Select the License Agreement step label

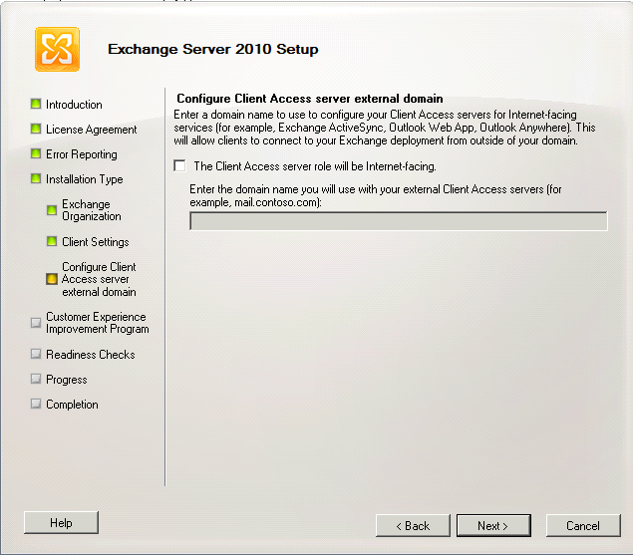(92, 130)
